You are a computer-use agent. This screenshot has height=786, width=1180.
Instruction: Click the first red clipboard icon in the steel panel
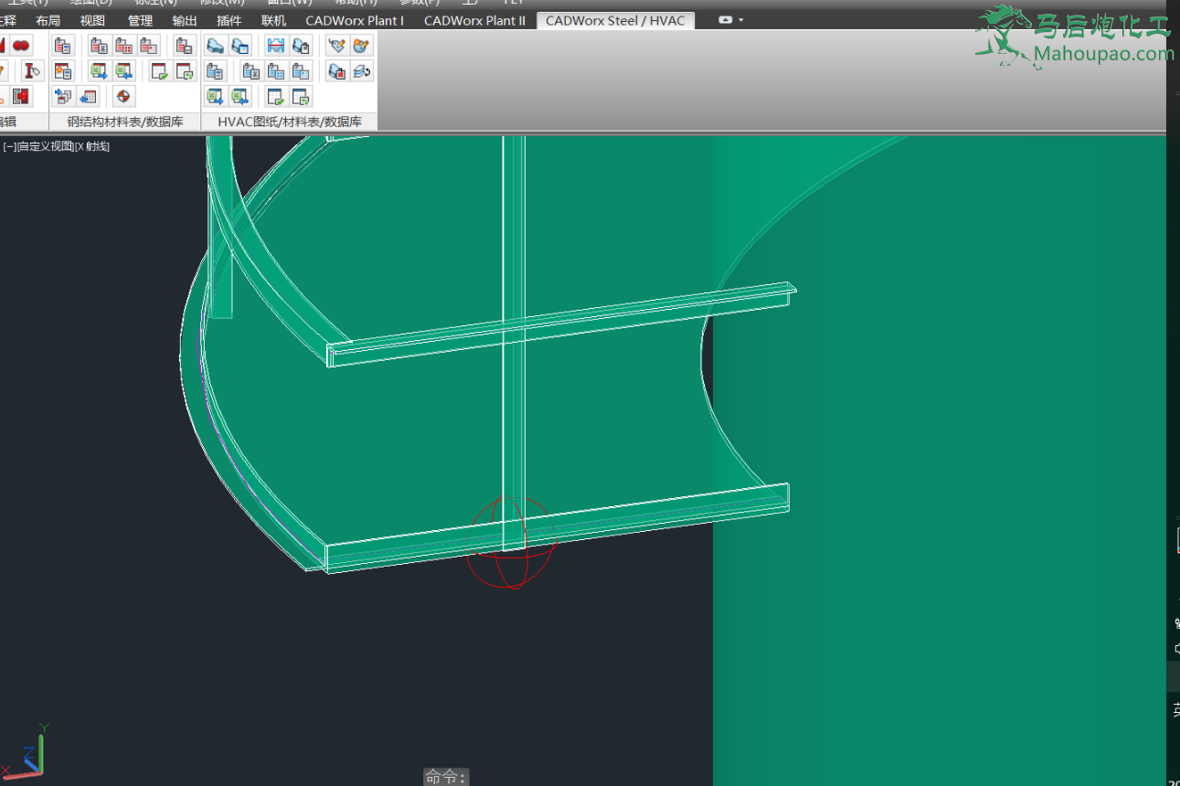coord(63,45)
